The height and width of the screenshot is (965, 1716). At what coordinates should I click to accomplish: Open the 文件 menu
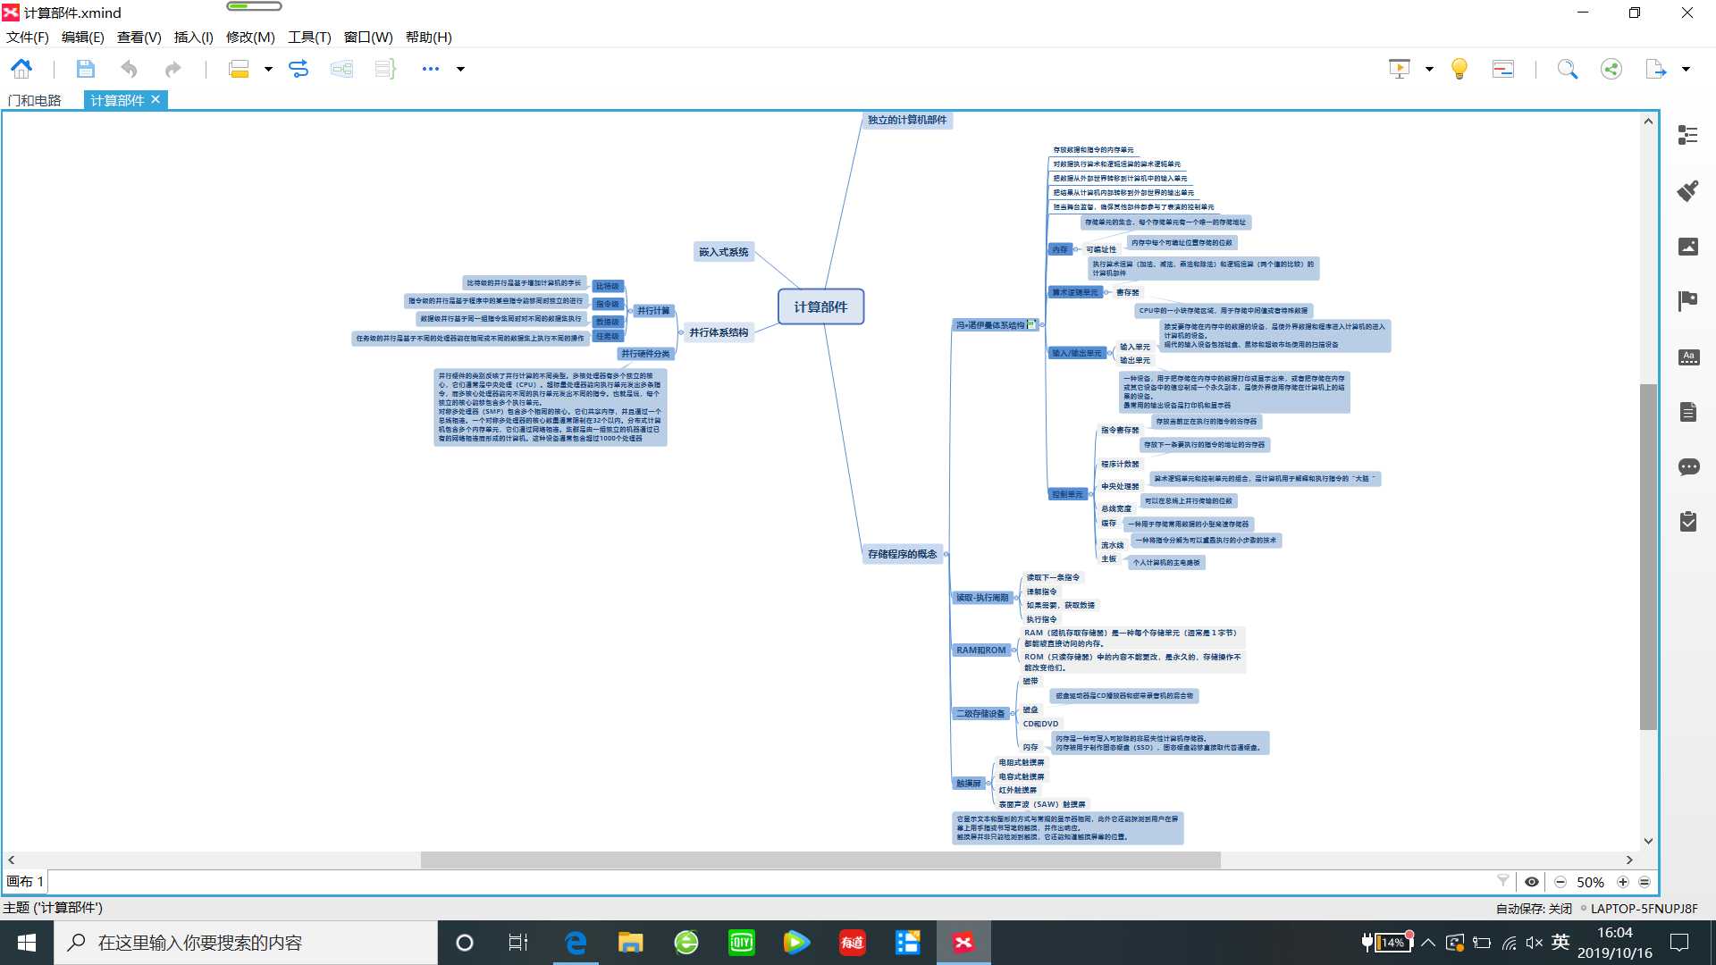pos(29,37)
